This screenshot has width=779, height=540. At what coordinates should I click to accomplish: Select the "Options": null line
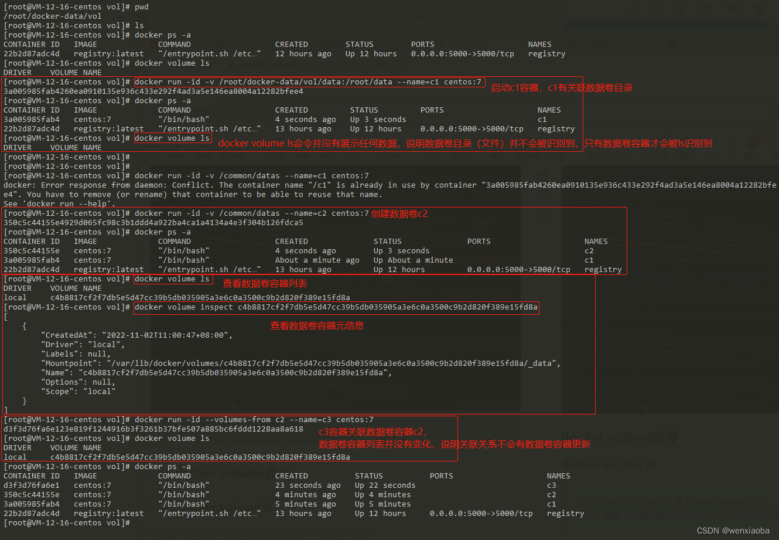[x=78, y=382]
